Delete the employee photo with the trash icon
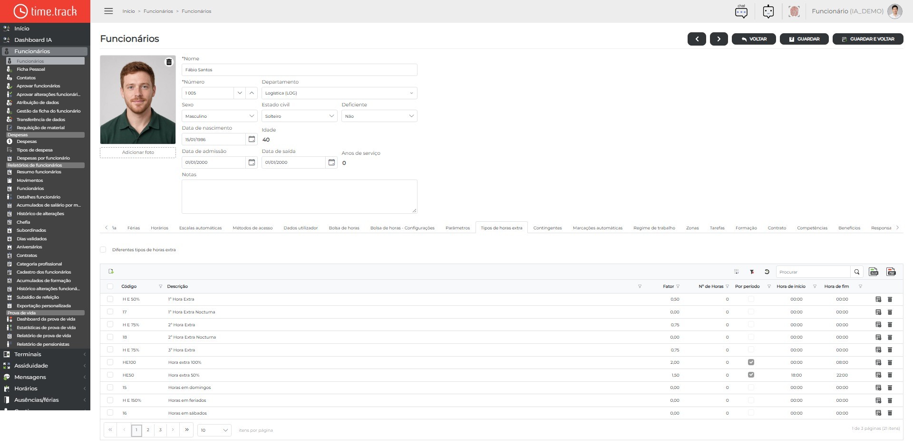The height and width of the screenshot is (445, 913). [169, 62]
